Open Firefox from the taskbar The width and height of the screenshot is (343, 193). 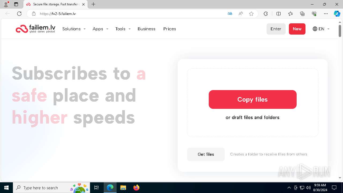[136, 188]
